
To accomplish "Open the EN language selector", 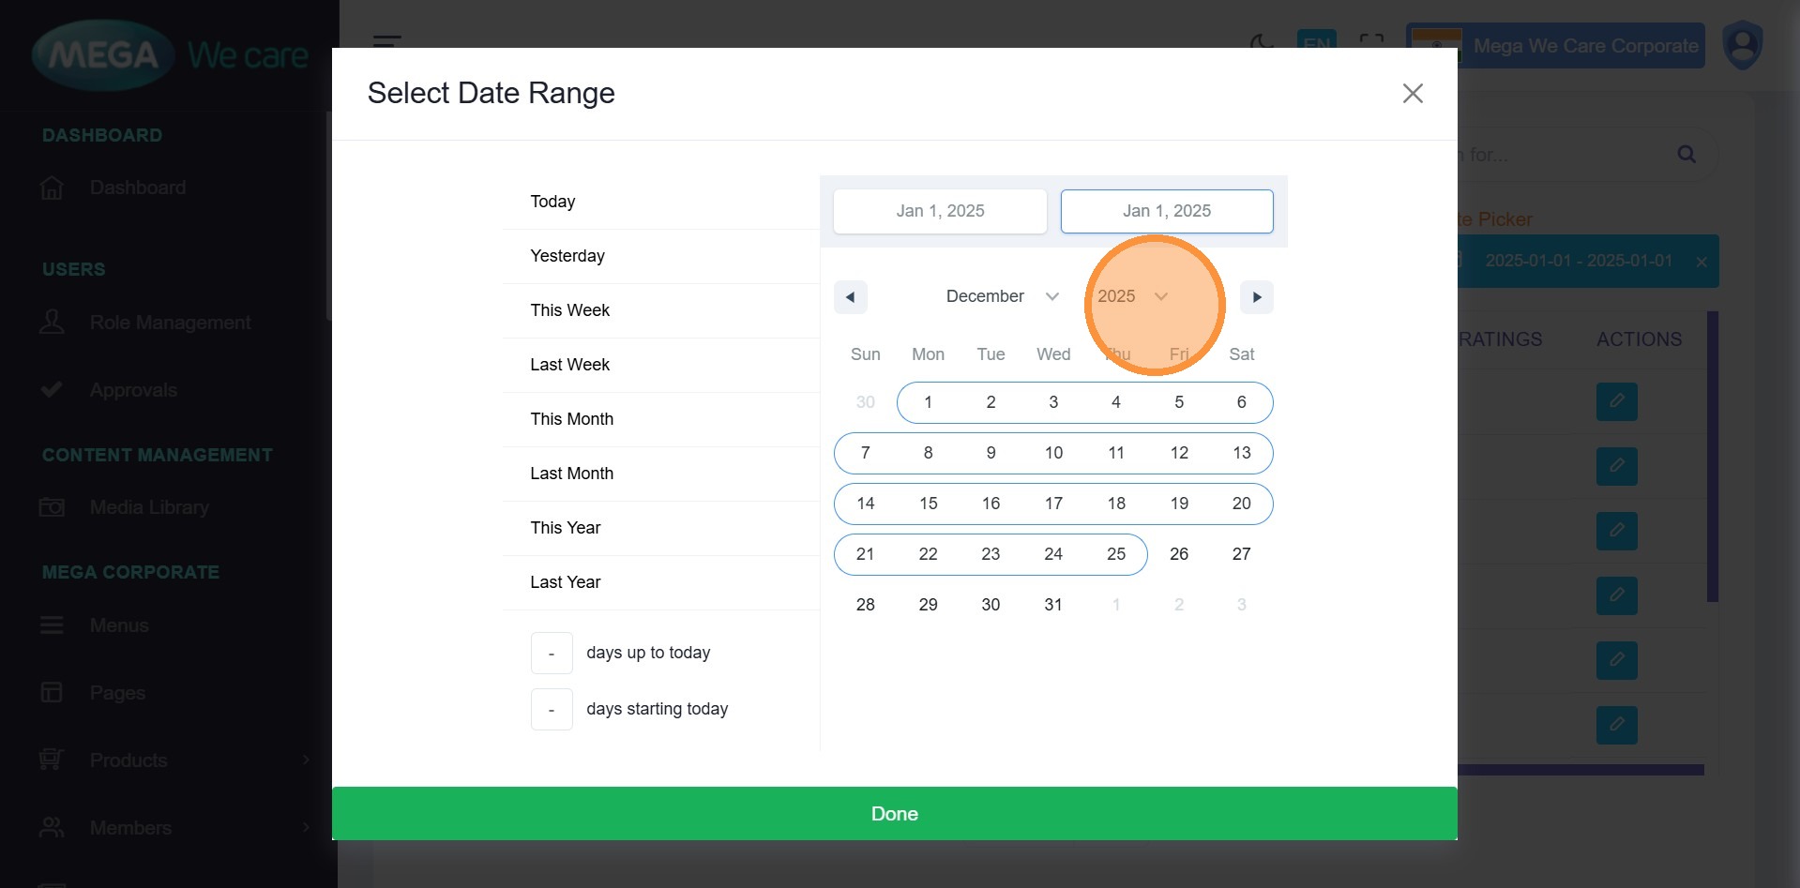I will point(1315,43).
